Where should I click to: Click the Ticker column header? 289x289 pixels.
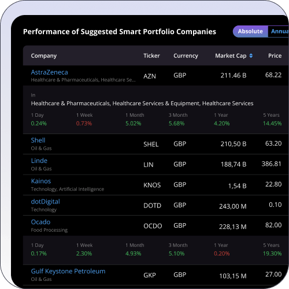[x=151, y=55]
